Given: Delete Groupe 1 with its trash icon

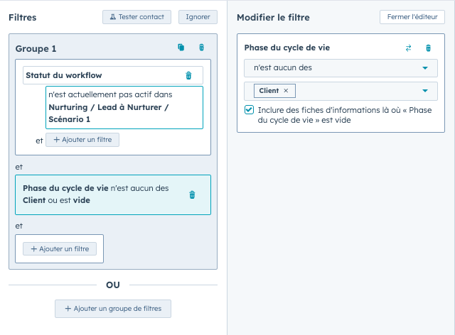Looking at the screenshot, I should [201, 48].
